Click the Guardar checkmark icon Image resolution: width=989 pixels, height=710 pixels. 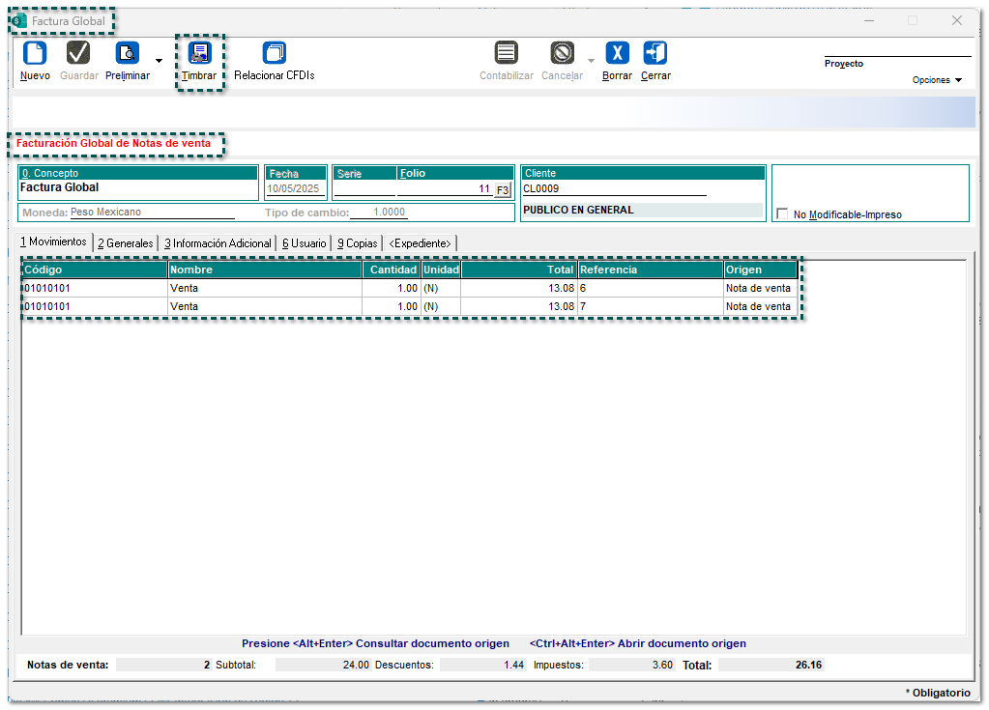pyautogui.click(x=78, y=54)
